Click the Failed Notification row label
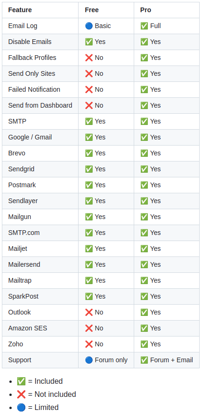 pos(34,89)
